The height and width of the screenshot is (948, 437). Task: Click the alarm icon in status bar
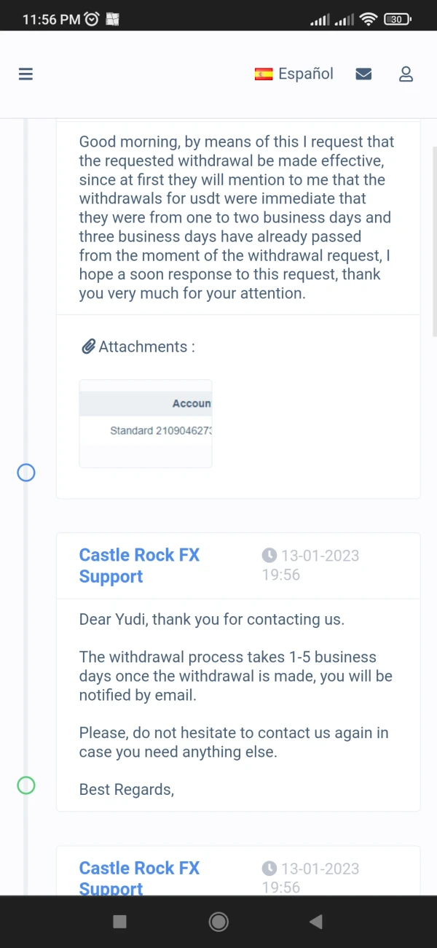point(92,20)
